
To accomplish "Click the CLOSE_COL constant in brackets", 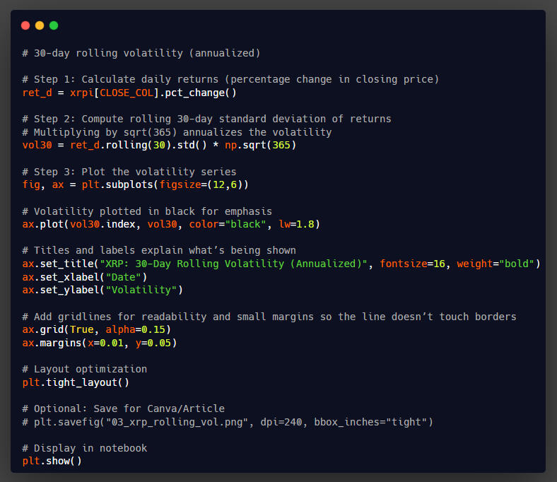I will pos(129,93).
